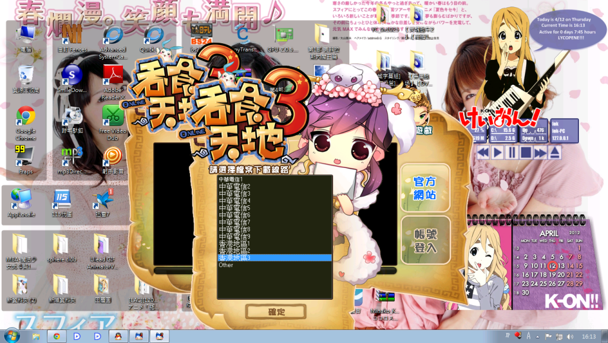Select 香港地區1 in the download route list
The width and height of the screenshot is (608, 343).
[274, 243]
